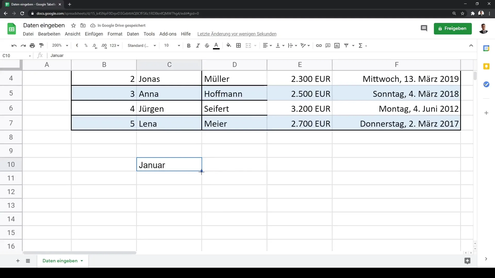Image resolution: width=495 pixels, height=278 pixels.
Task: Show all sheets list icon
Action: pos(28,261)
